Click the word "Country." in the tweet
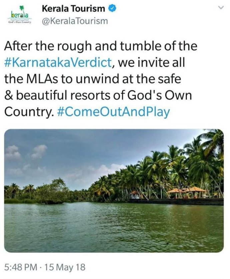 [29, 111]
